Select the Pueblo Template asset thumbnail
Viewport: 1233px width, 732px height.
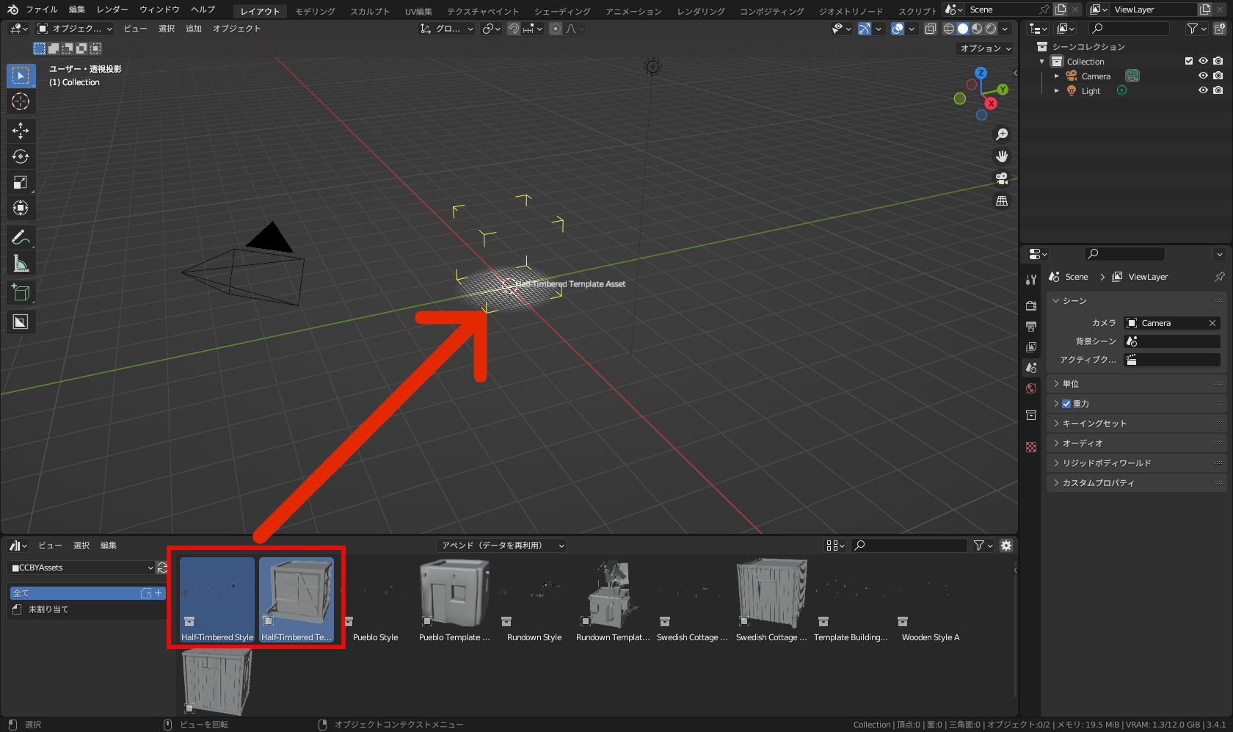point(453,593)
